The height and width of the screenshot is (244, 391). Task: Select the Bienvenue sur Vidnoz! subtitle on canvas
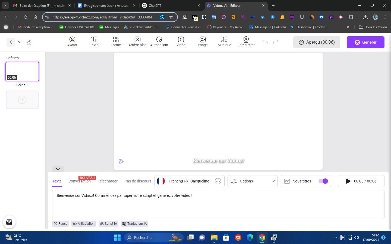tap(219, 161)
